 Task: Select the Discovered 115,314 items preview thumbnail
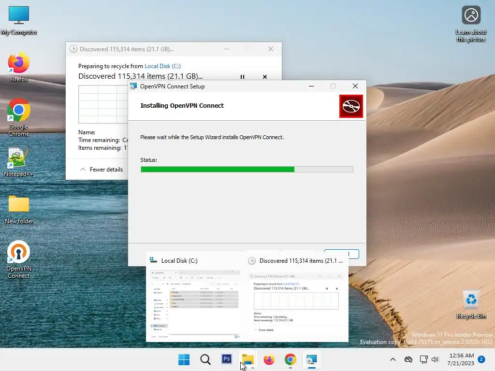[x=296, y=304]
